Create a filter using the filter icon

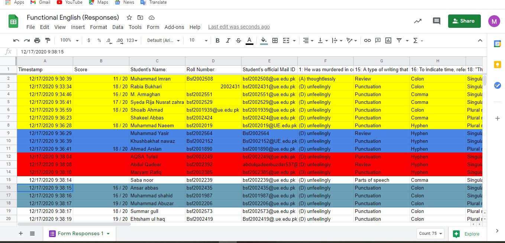398,40
